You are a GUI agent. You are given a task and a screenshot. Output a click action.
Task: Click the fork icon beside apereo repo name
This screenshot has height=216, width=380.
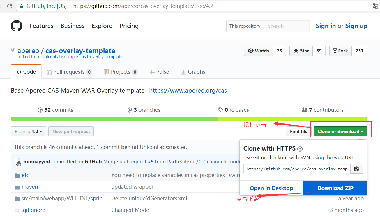point(13,51)
